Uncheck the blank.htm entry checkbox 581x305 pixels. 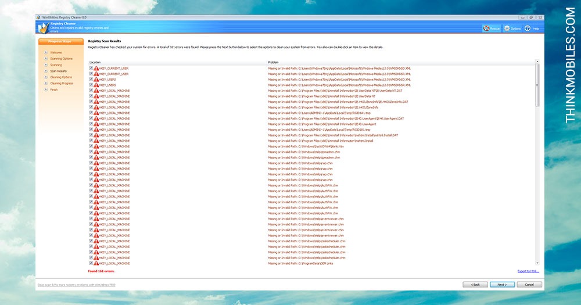[x=91, y=146]
